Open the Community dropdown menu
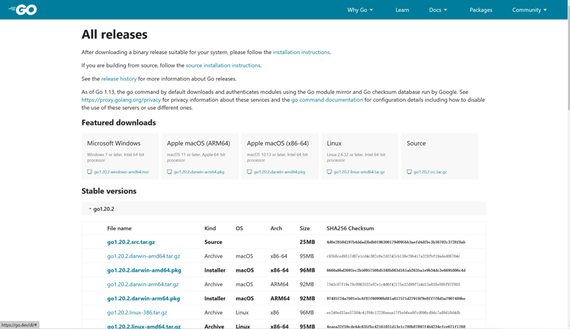This screenshot has height=329, width=570. 529,10
